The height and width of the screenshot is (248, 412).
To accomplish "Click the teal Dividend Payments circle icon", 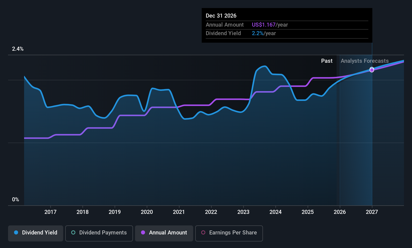I will pos(73,233).
